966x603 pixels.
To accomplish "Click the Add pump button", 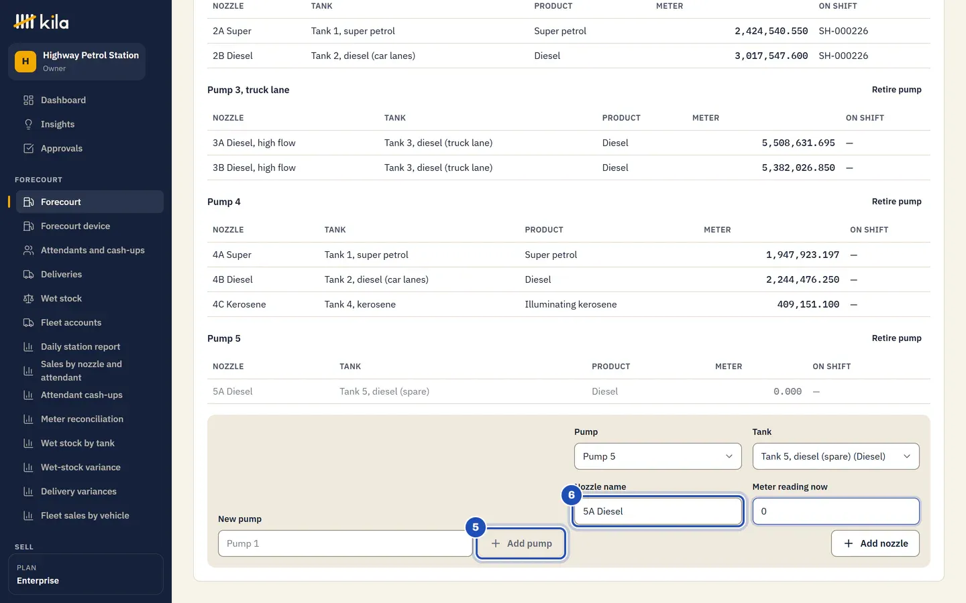I will [x=521, y=543].
